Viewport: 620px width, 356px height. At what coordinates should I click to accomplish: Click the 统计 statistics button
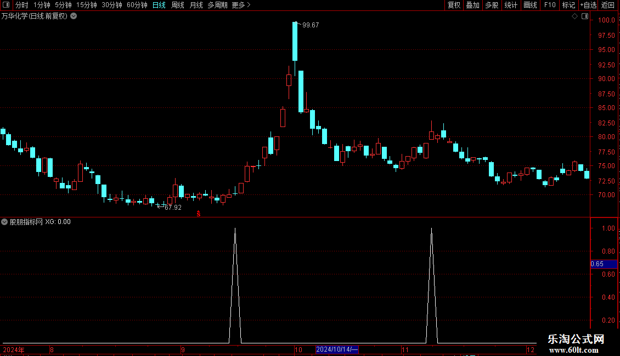coord(511,5)
